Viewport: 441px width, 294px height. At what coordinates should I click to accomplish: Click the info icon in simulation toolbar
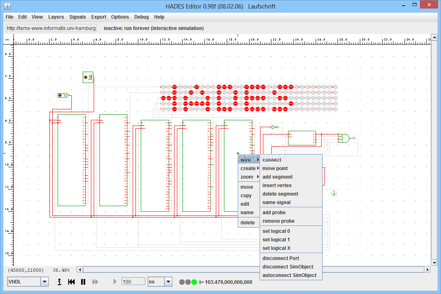coord(59,281)
